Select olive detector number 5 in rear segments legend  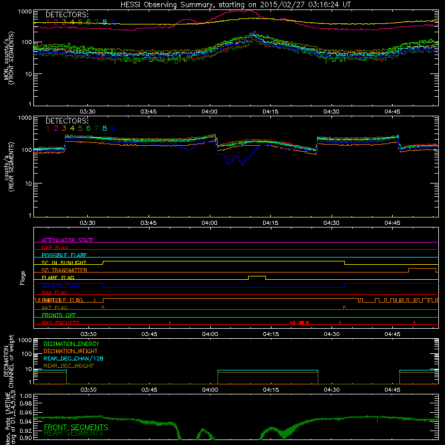pos(80,128)
